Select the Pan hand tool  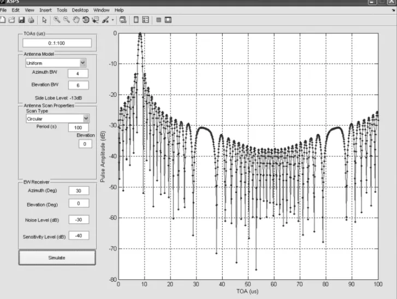(x=76, y=20)
